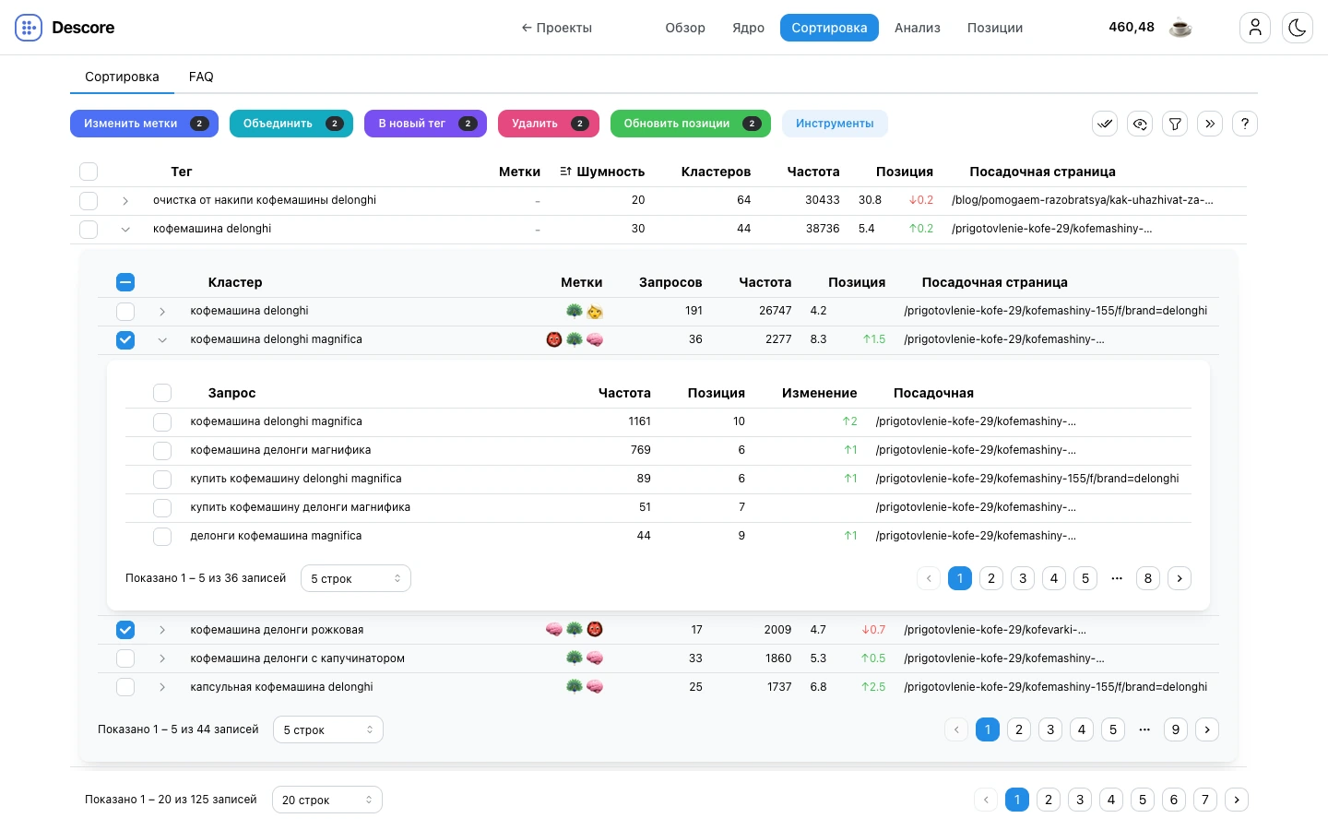Image resolution: width=1328 pixels, height=830 pixels.
Task: Click the Обновить позиции button
Action: (x=691, y=124)
